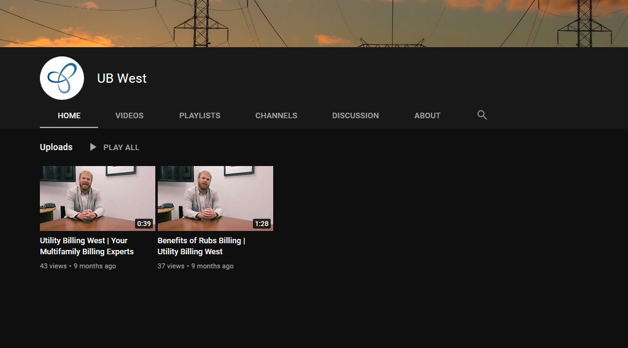Screen dimensions: 628x348
Task: Open the ABOUT tab
Action: (x=427, y=115)
